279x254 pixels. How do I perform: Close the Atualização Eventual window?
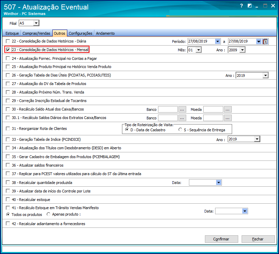tap(273, 6)
